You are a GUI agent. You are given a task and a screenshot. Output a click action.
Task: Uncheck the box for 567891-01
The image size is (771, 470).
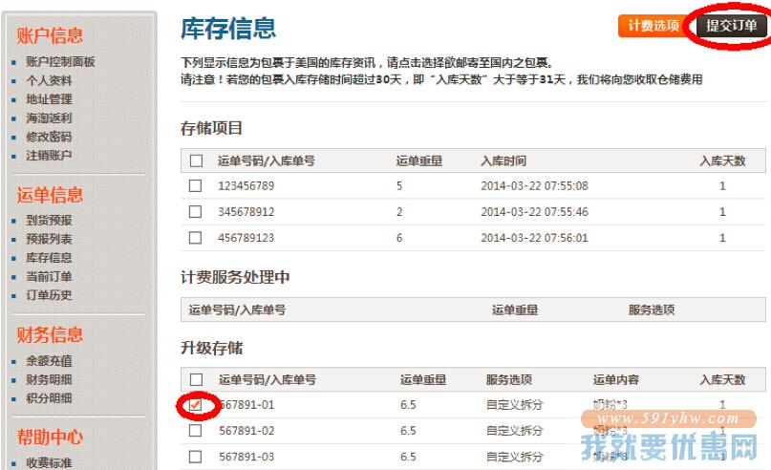195,405
